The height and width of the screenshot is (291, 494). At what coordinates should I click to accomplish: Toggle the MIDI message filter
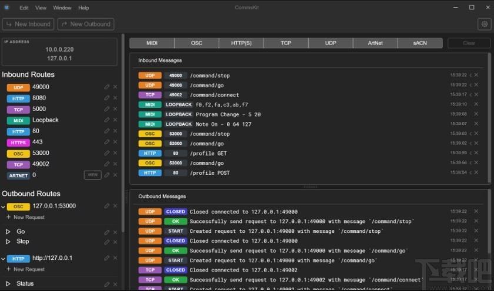coord(152,43)
